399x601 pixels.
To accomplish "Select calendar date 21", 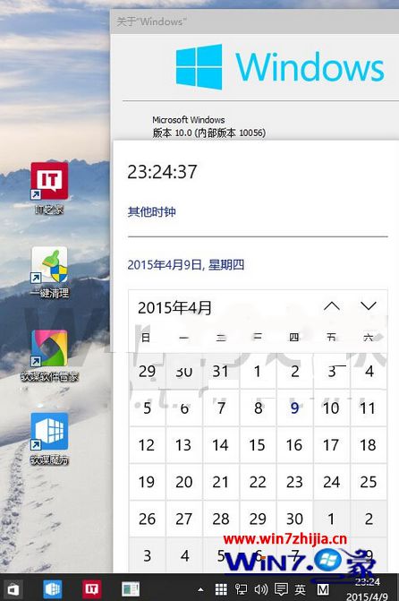I will (221, 482).
